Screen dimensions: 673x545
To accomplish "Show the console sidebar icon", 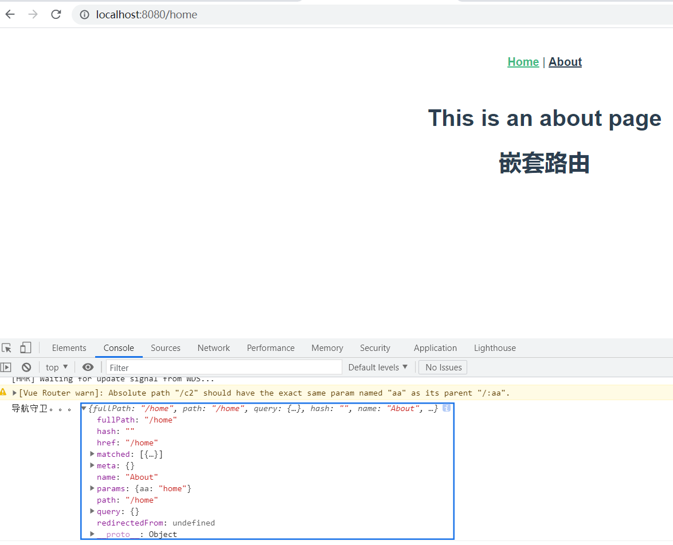I will point(6,367).
